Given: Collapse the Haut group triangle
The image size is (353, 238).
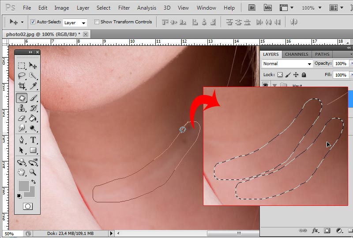Looking at the screenshot, I should tap(275, 85).
